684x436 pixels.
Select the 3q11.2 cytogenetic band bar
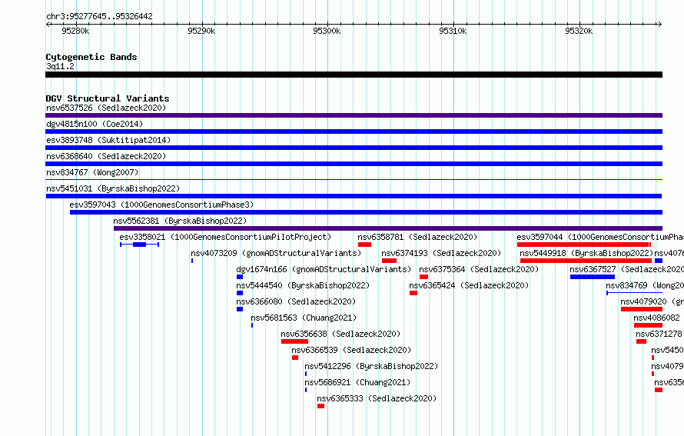[354, 75]
